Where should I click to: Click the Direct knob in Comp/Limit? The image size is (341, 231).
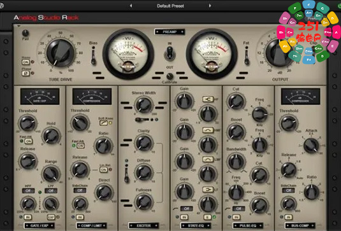(104, 192)
